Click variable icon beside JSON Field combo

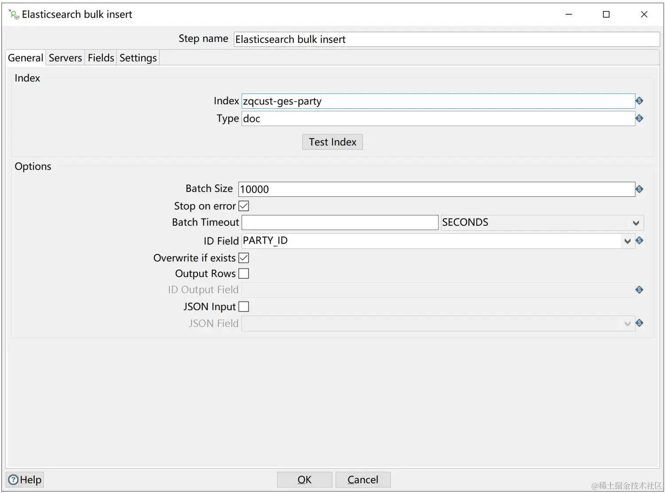pos(639,323)
